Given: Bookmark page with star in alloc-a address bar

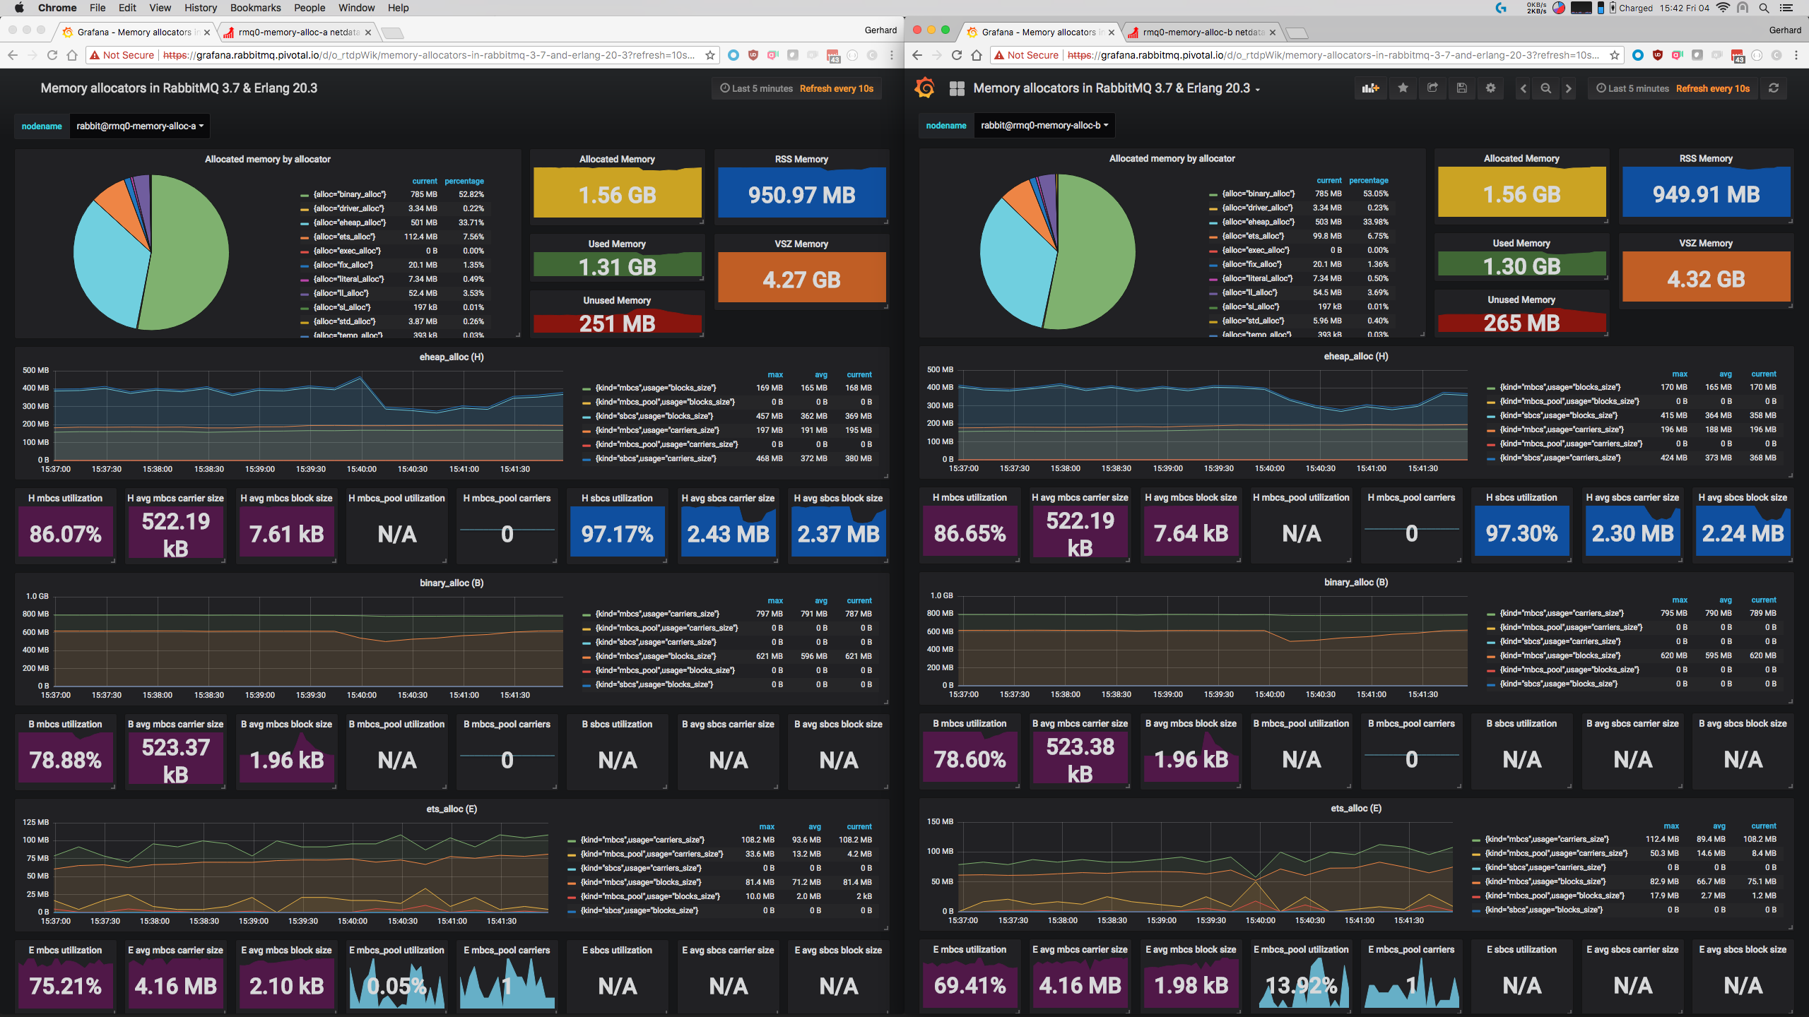Looking at the screenshot, I should 709,55.
